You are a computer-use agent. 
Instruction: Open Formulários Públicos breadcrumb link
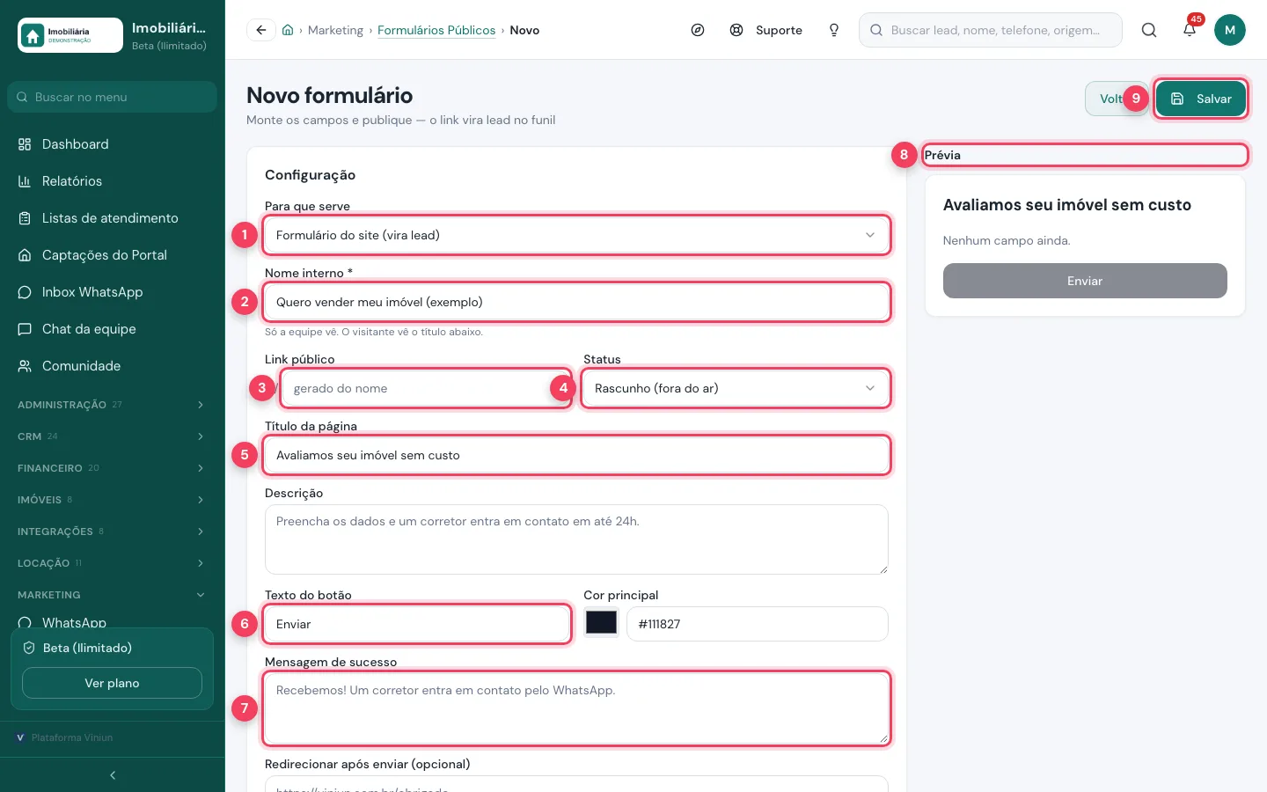436,30
